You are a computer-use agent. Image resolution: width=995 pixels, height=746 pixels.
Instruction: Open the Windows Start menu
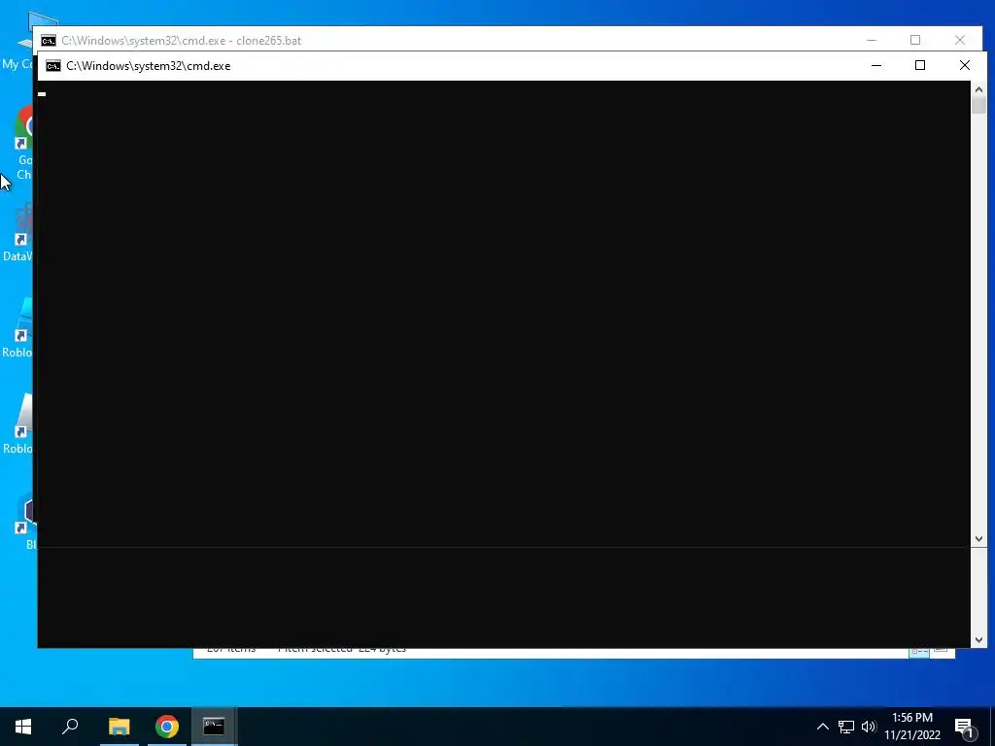23,727
